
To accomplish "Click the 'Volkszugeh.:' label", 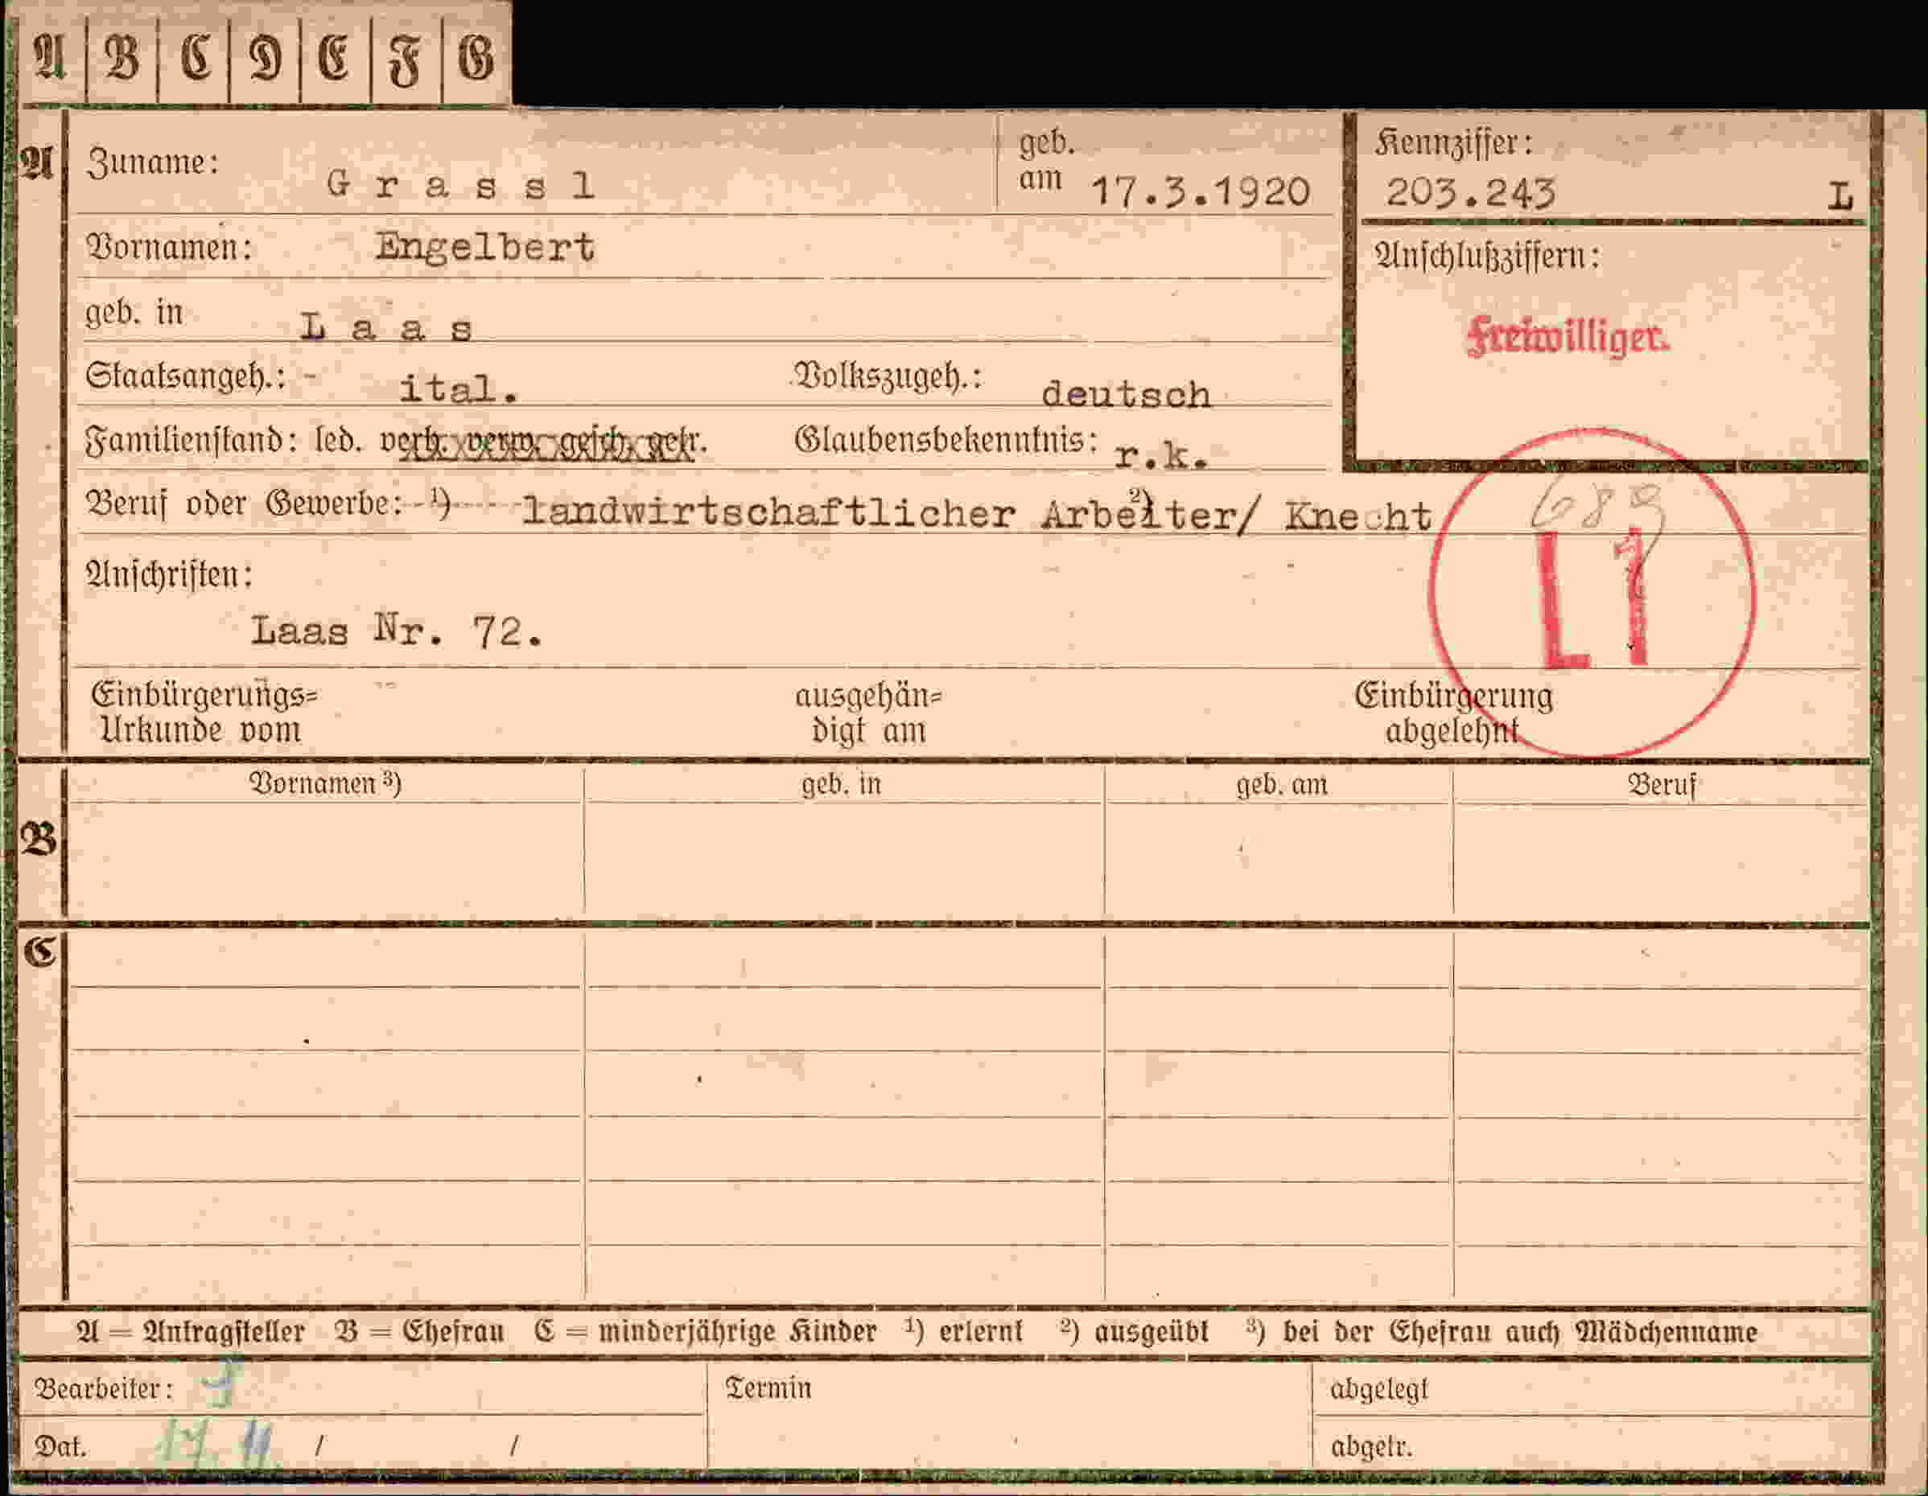I will tap(888, 377).
